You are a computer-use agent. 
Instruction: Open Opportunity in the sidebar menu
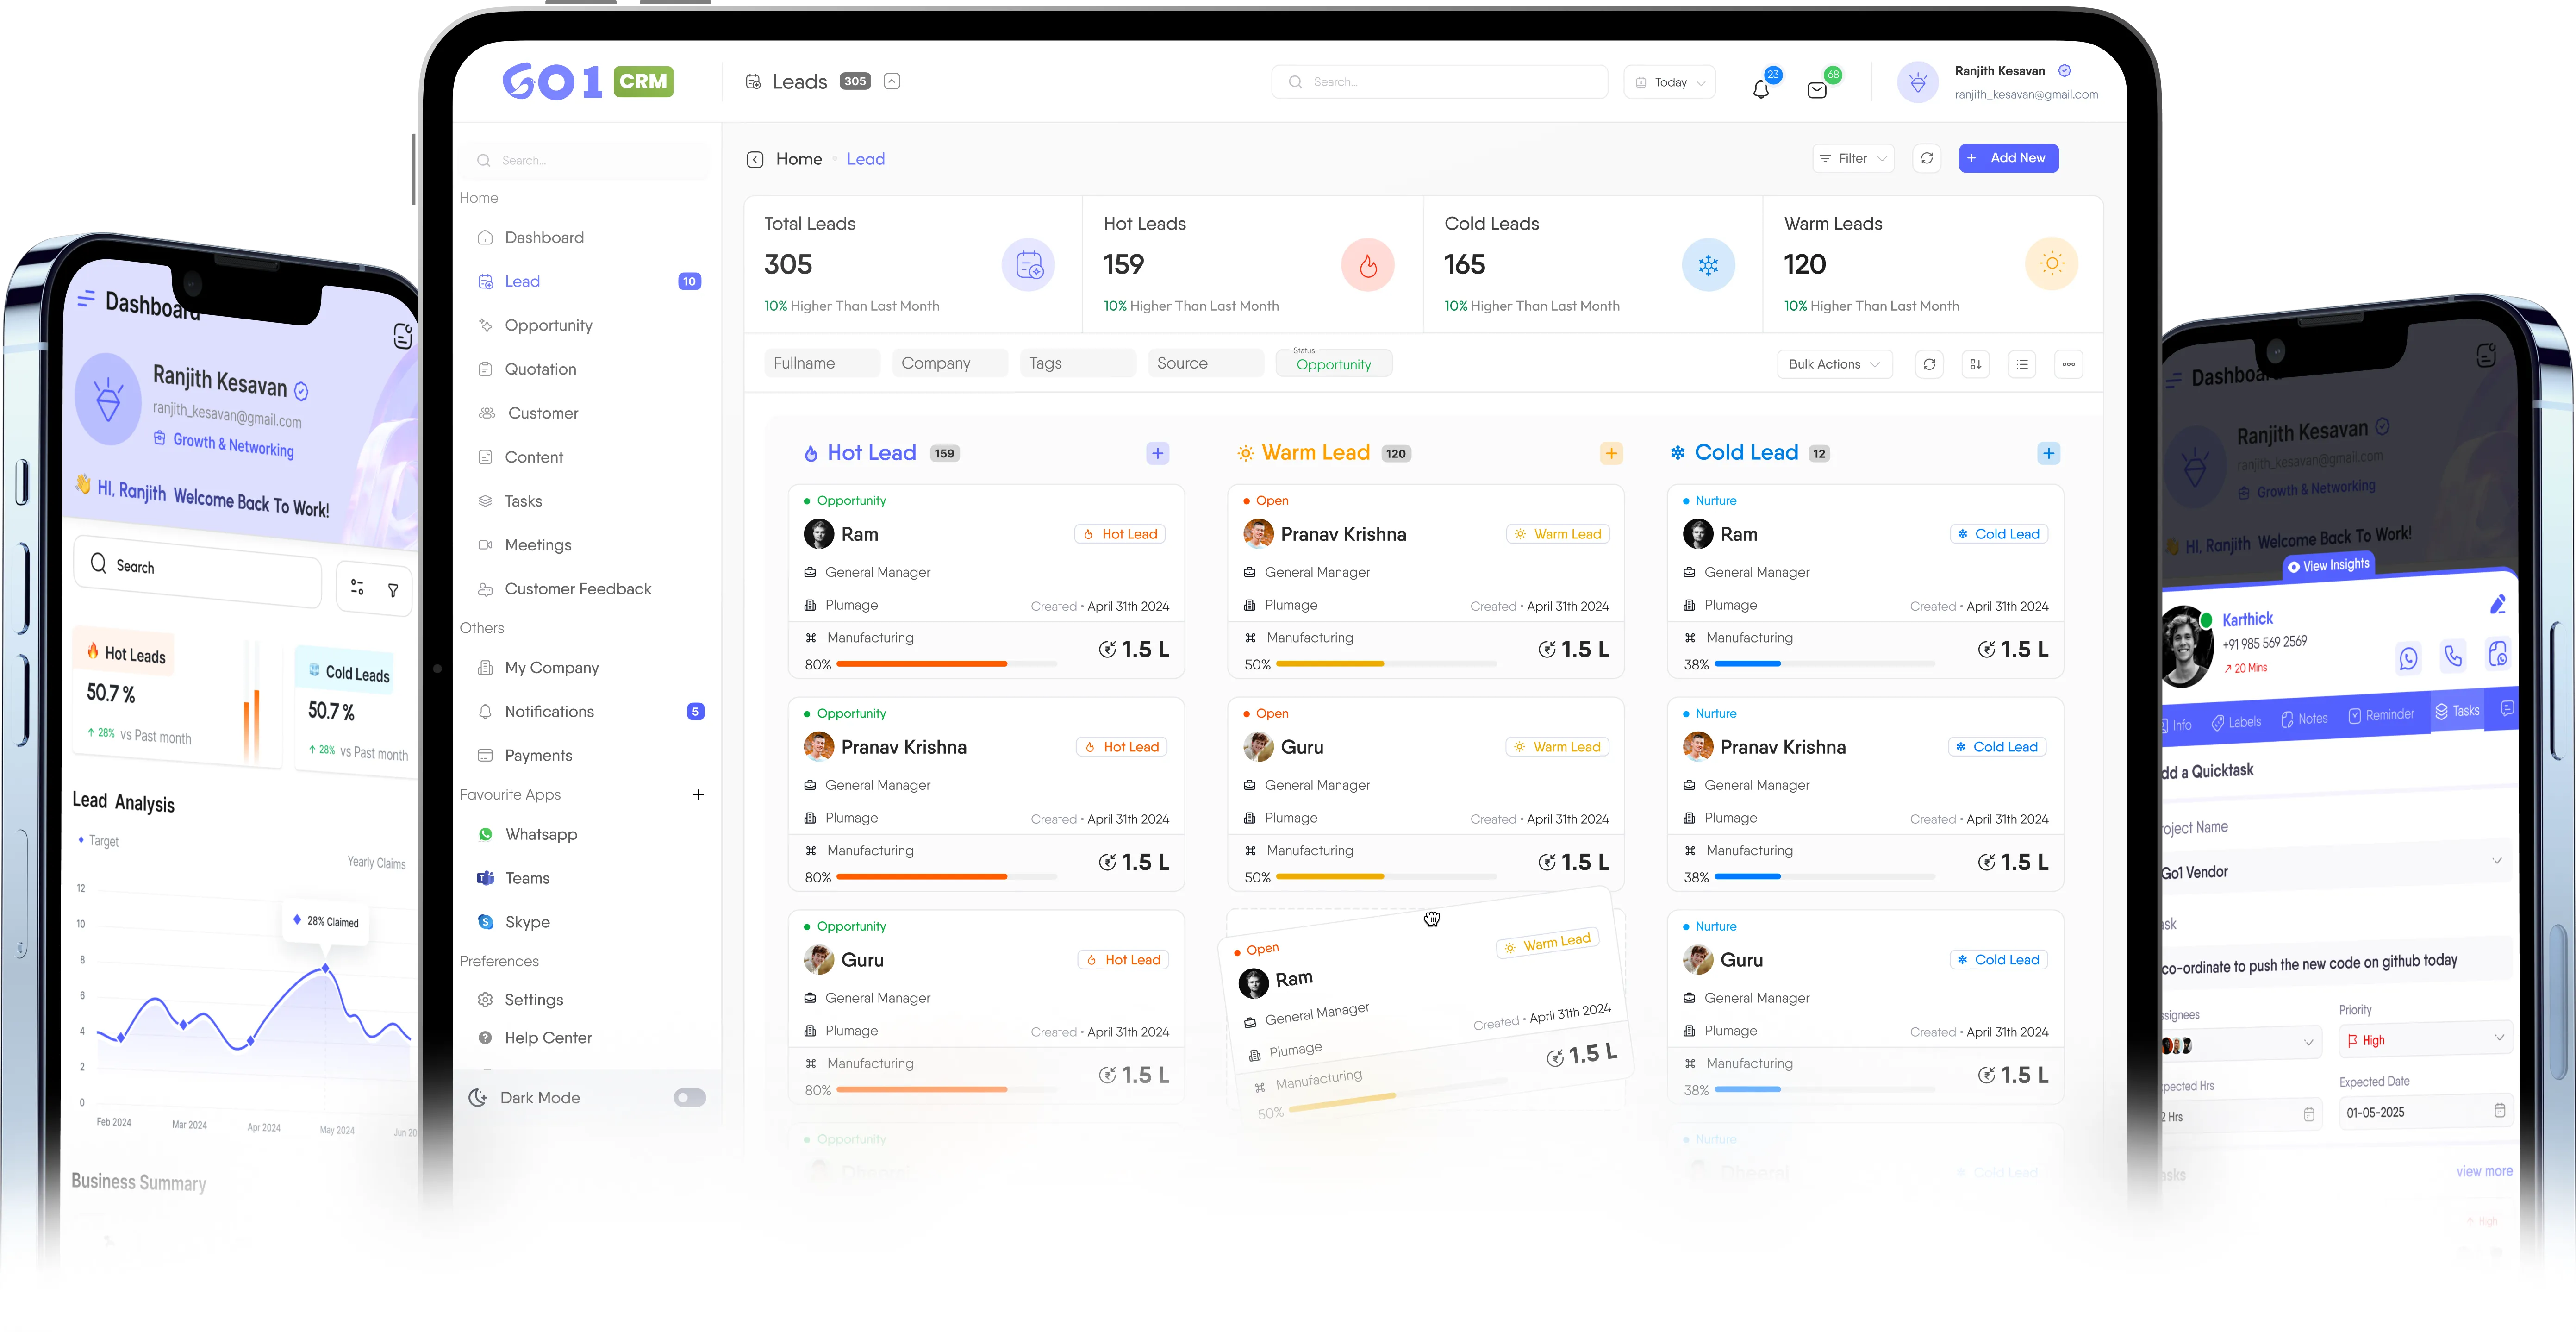pyautogui.click(x=548, y=325)
